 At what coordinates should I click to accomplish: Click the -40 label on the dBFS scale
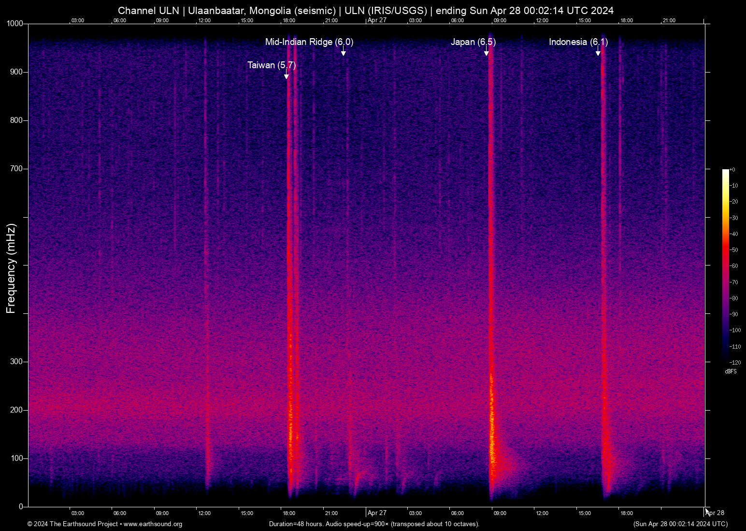pyautogui.click(x=733, y=234)
